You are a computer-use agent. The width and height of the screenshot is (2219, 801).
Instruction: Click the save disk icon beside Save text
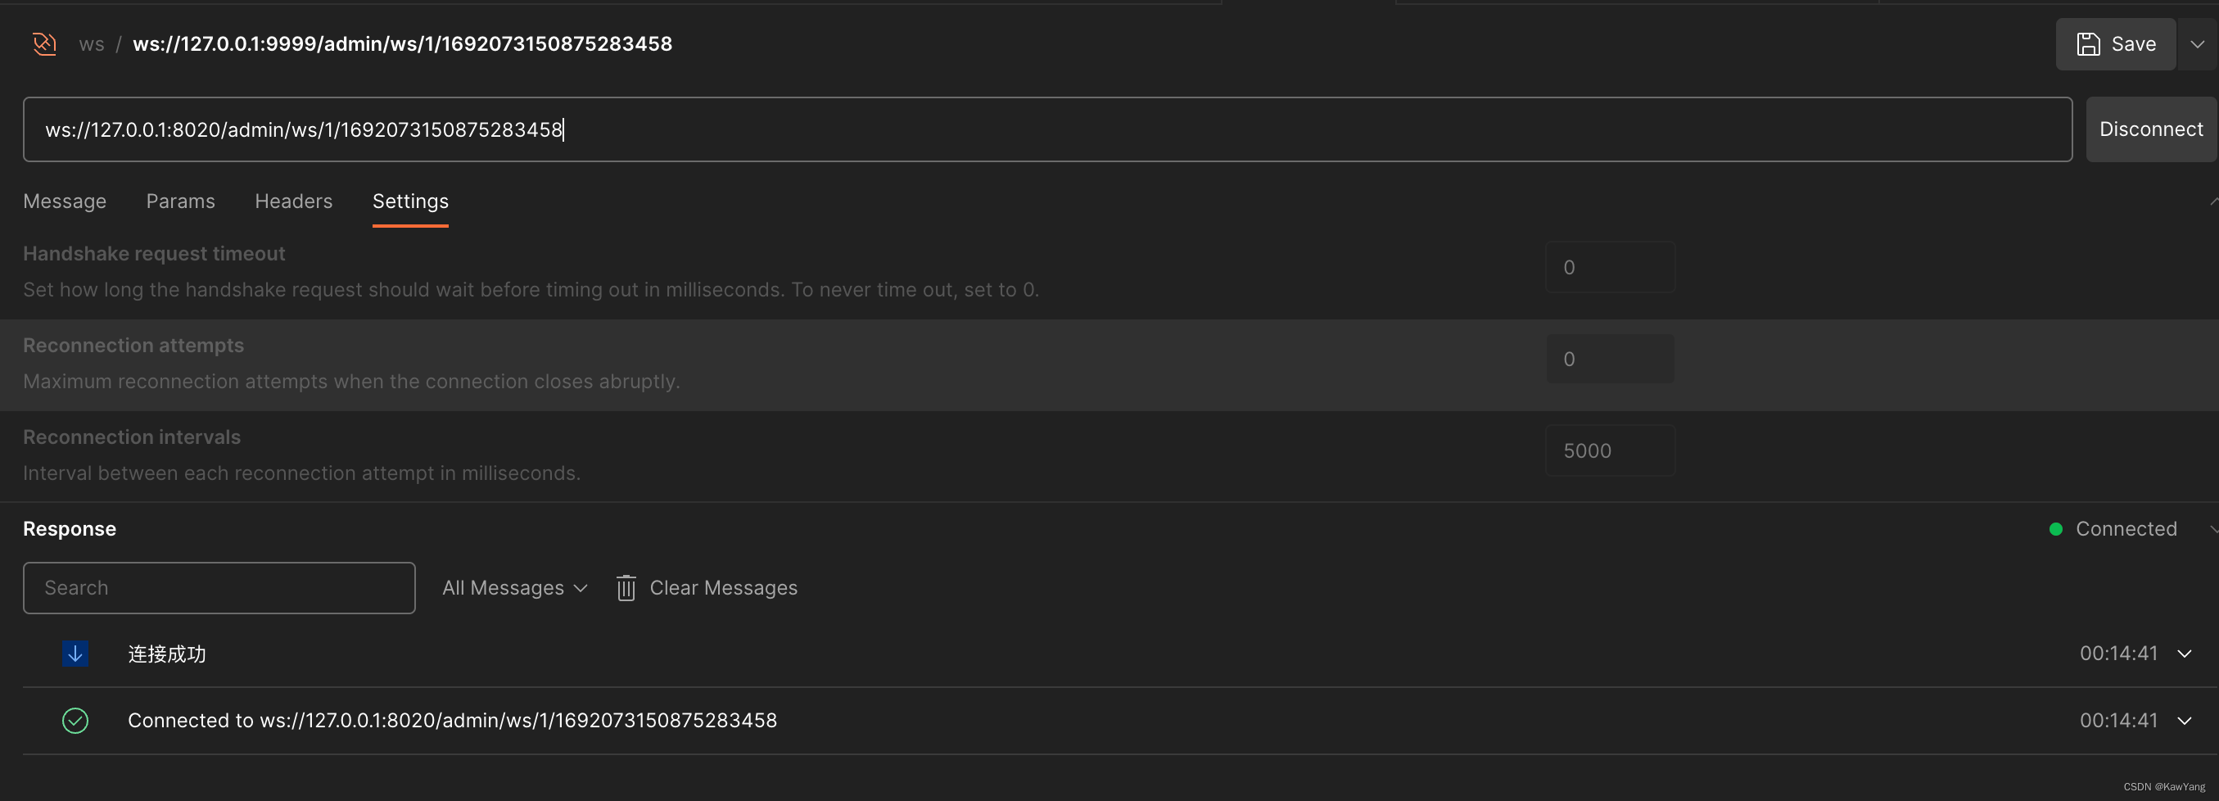pyautogui.click(x=2088, y=44)
